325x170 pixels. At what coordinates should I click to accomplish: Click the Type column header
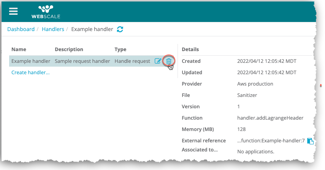point(120,49)
